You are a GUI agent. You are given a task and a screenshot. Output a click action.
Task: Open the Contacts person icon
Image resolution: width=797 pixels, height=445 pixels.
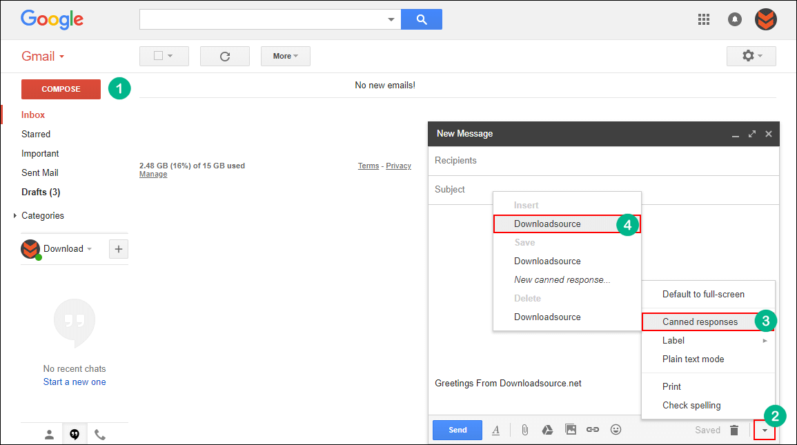coord(49,435)
